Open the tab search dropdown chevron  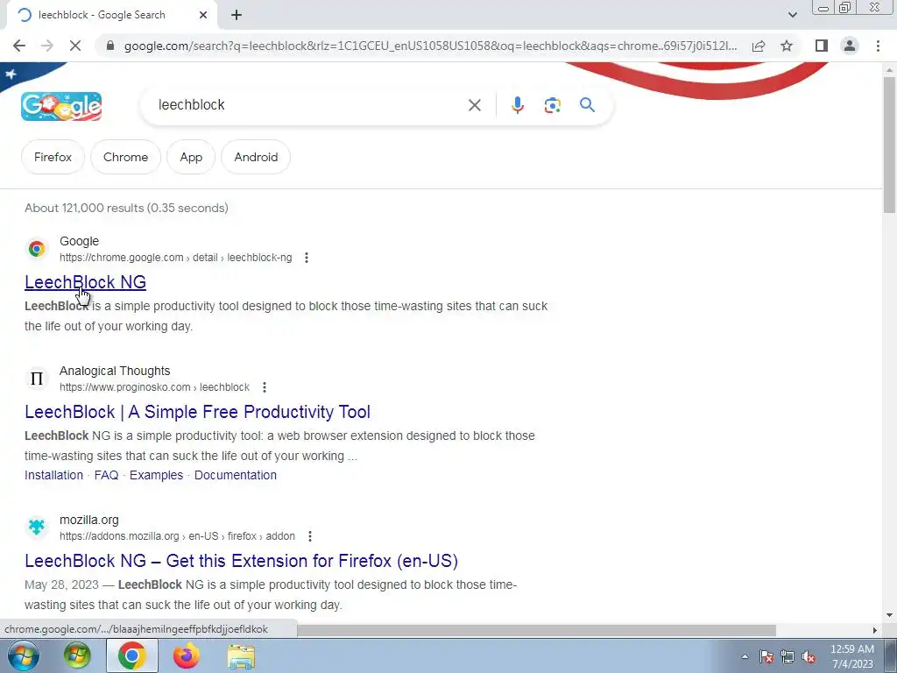[792, 15]
